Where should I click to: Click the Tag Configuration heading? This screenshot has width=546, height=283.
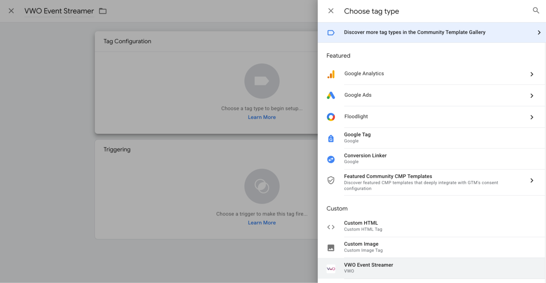coord(127,41)
